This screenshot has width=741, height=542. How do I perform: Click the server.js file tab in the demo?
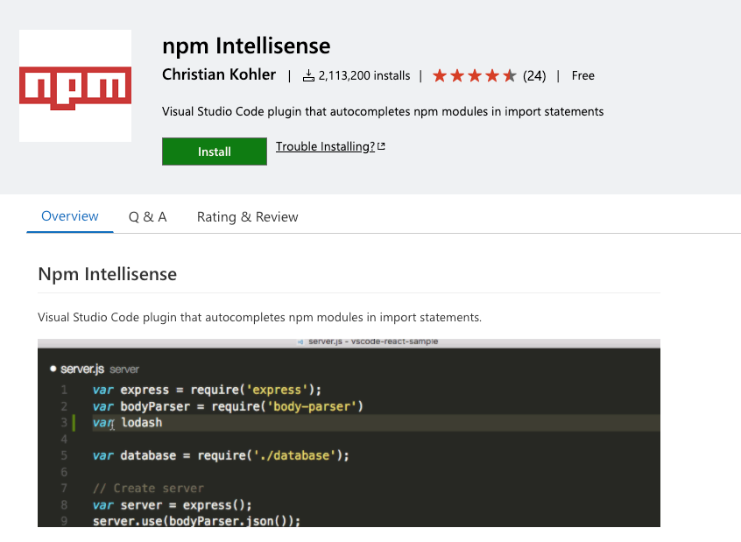(x=94, y=369)
